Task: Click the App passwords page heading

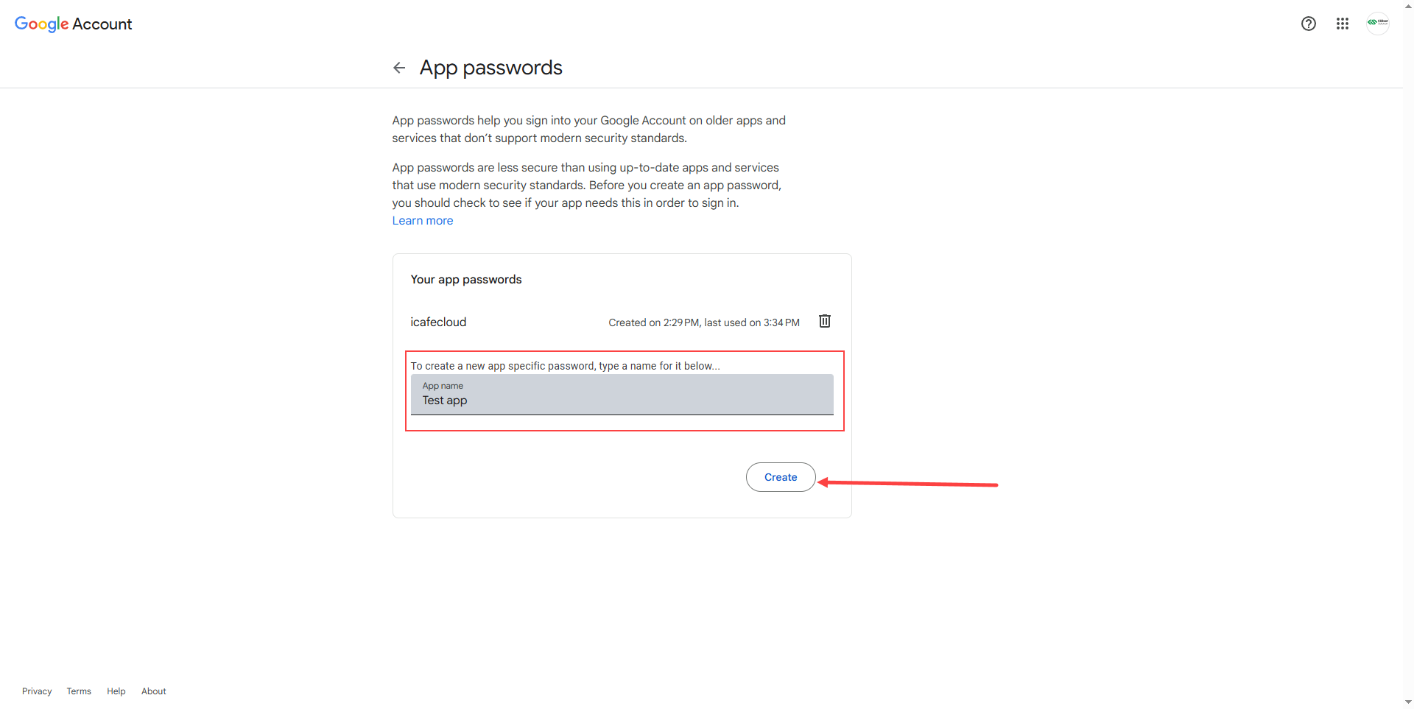Action: coord(490,68)
